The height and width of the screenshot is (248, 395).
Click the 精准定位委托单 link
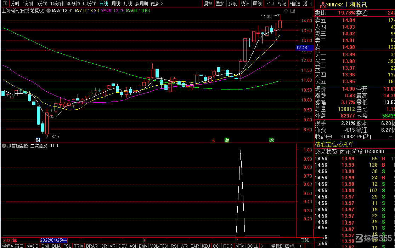[334, 144]
